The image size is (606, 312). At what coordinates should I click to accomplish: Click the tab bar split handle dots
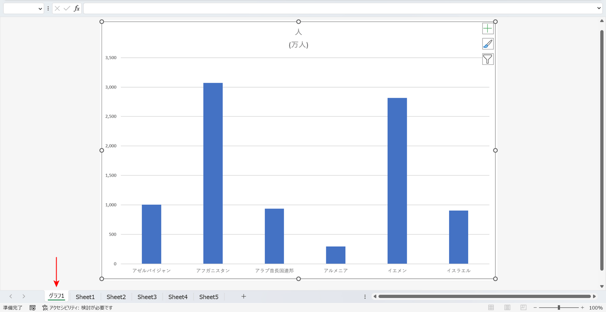[x=365, y=297]
